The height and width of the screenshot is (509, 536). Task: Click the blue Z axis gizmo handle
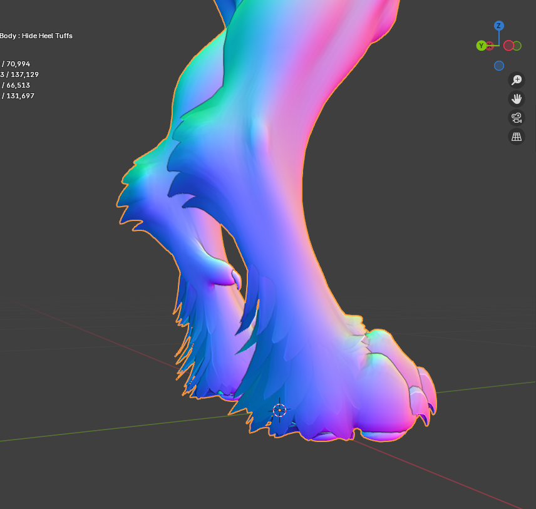pyautogui.click(x=499, y=26)
